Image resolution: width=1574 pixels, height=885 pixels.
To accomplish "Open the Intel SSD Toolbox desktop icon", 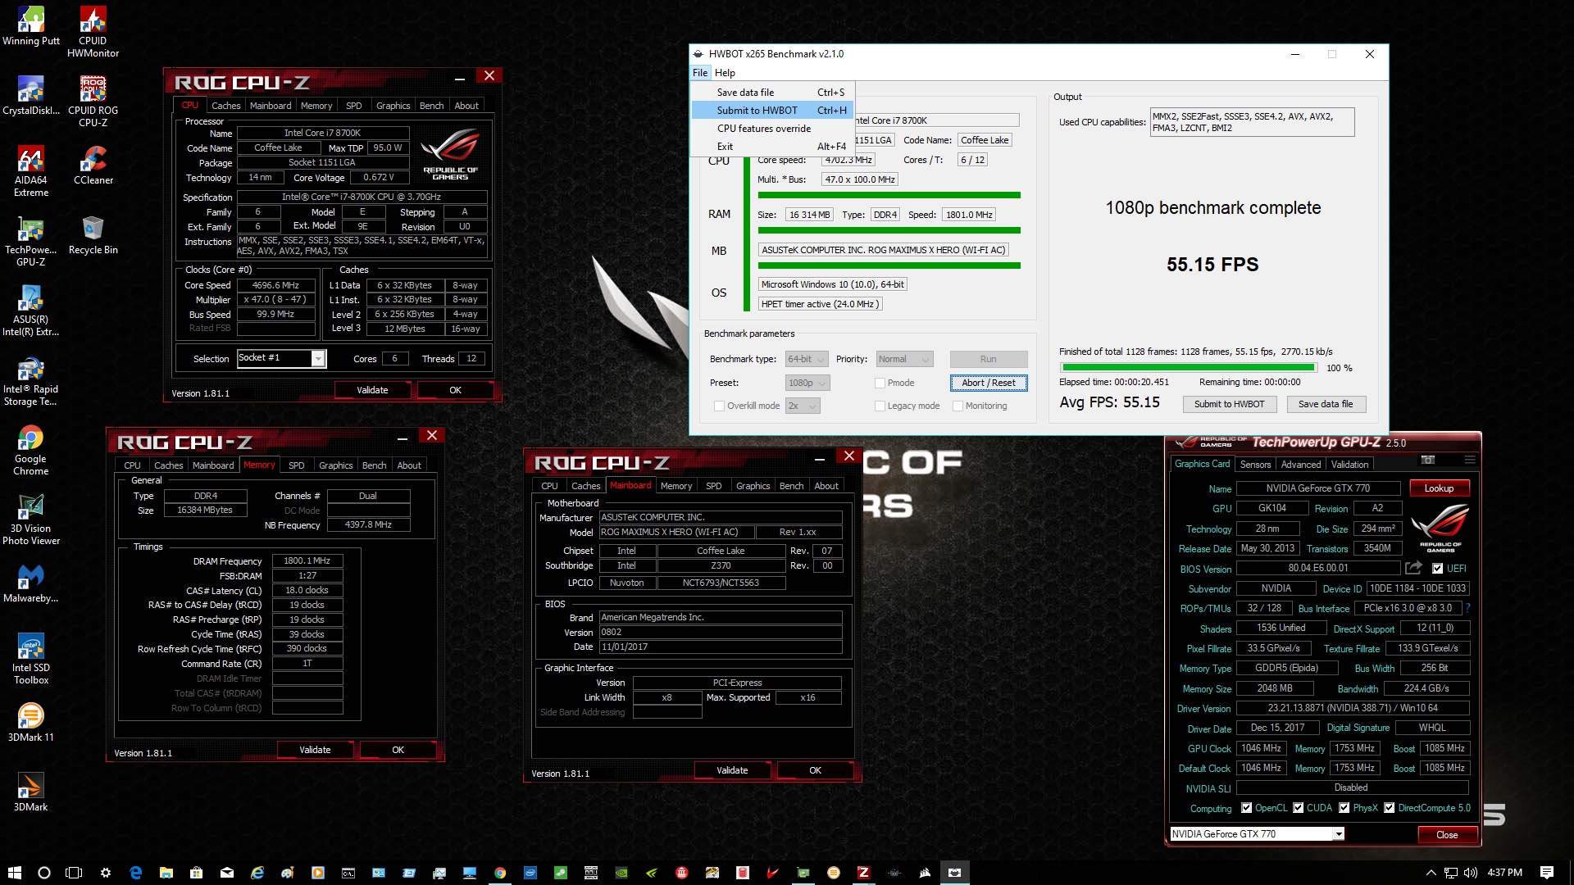I will [30, 659].
